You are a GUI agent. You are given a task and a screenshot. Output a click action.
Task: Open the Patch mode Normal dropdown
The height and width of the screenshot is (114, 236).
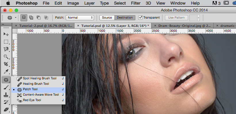[x=80, y=17]
